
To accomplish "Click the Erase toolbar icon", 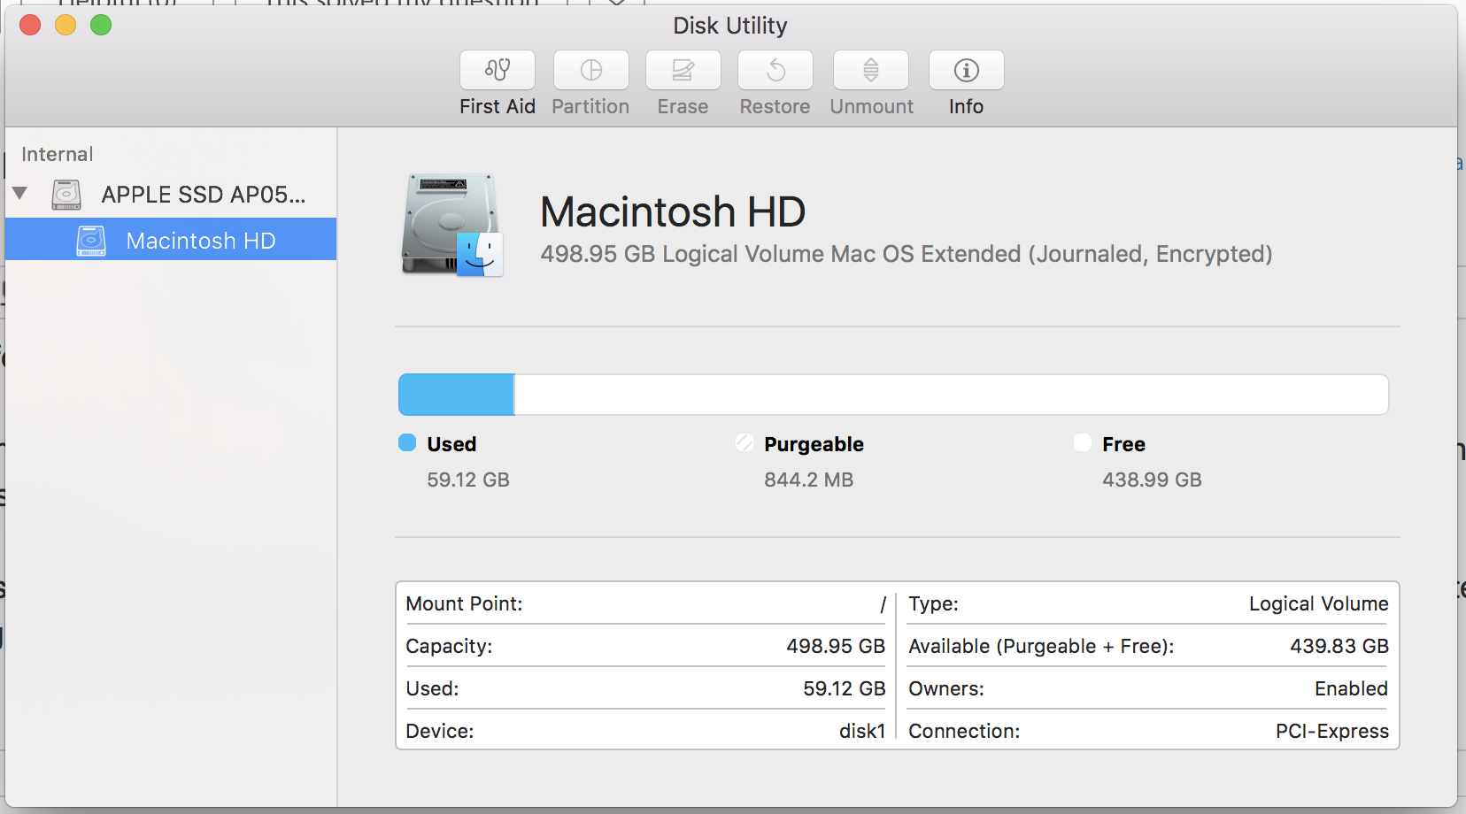I will [683, 70].
